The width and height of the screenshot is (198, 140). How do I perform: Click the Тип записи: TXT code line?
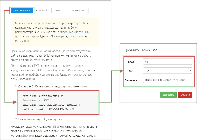pos(36,100)
